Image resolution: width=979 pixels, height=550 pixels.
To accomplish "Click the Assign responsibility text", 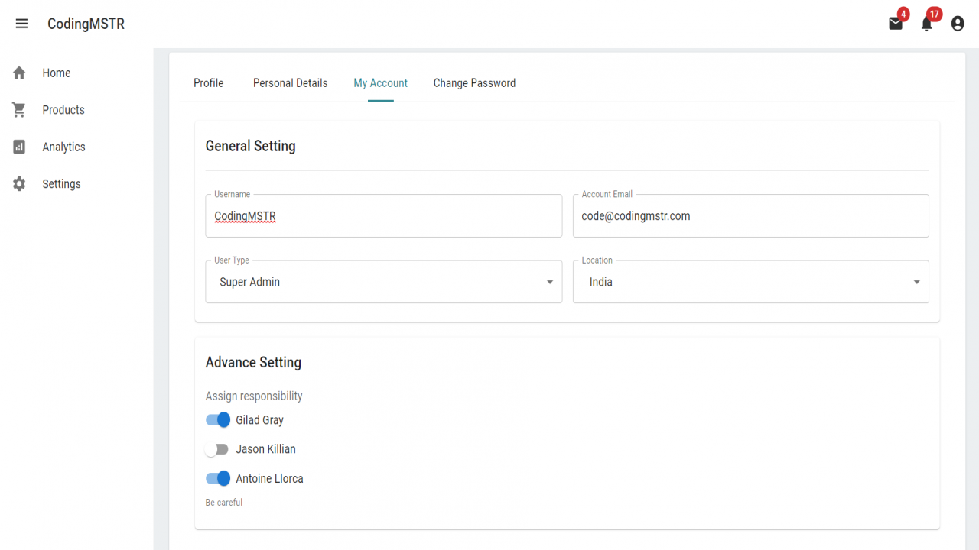I will point(254,396).
